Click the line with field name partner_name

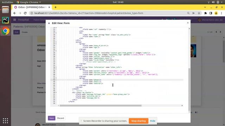point(120,75)
